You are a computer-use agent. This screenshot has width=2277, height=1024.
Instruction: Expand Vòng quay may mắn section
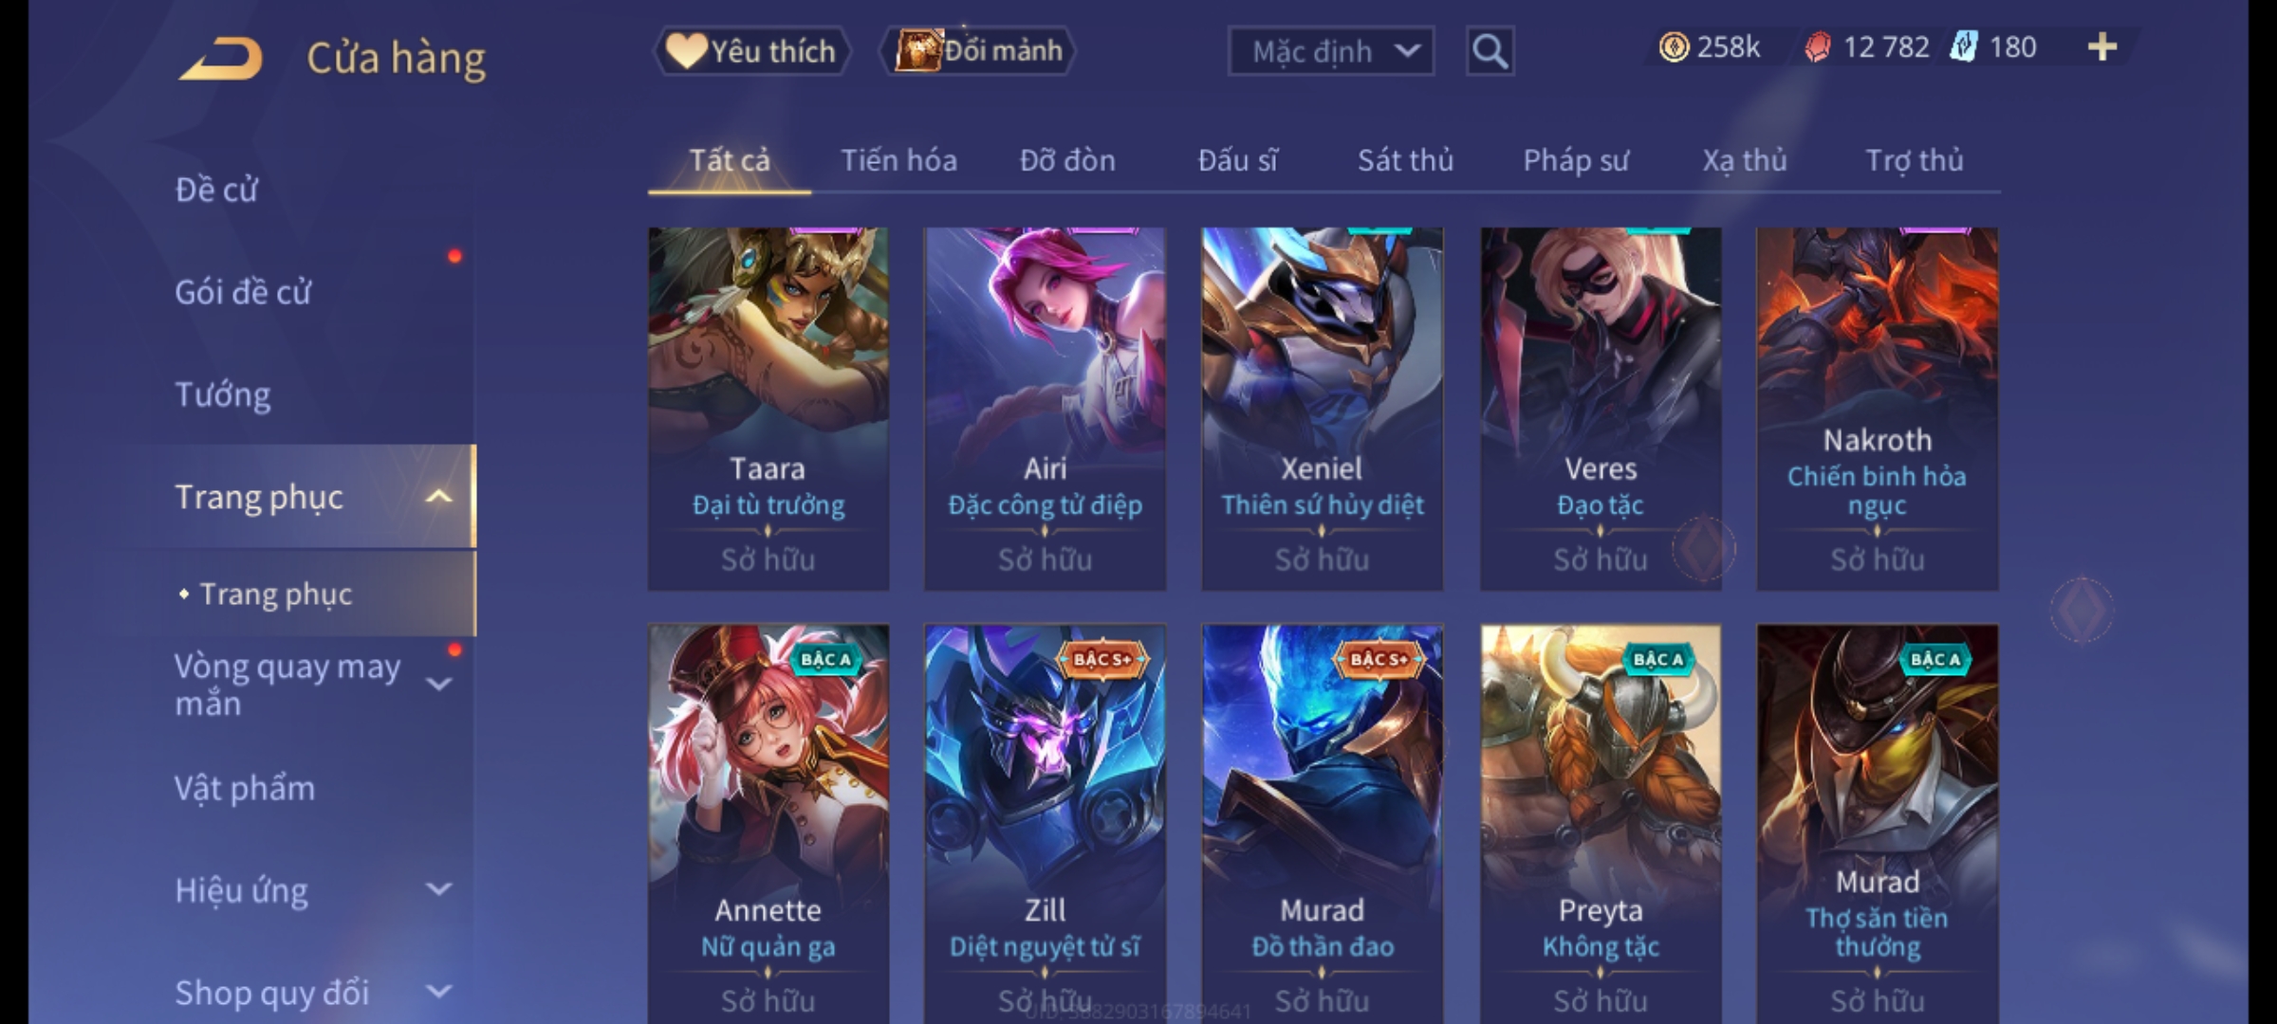pos(438,683)
